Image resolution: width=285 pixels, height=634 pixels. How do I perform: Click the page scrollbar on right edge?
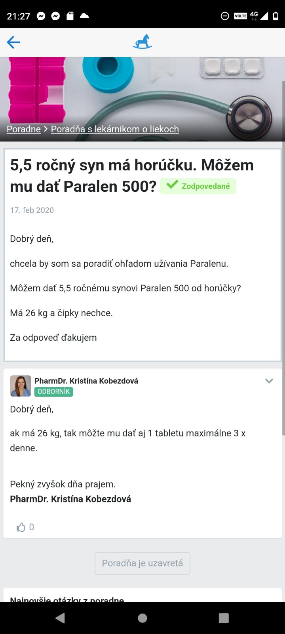click(283, 258)
